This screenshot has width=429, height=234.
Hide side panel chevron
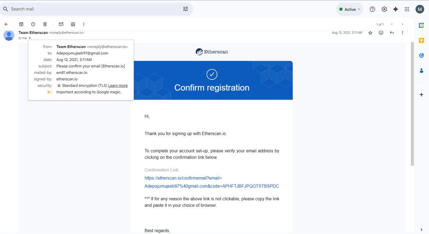[421, 230]
